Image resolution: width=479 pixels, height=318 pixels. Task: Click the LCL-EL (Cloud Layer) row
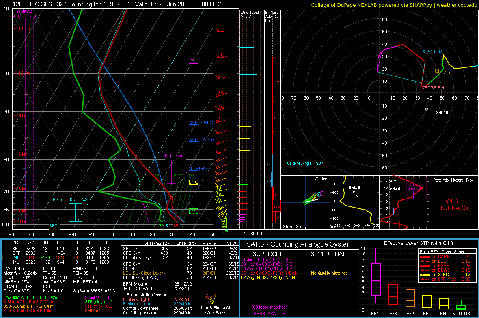[x=181, y=273]
